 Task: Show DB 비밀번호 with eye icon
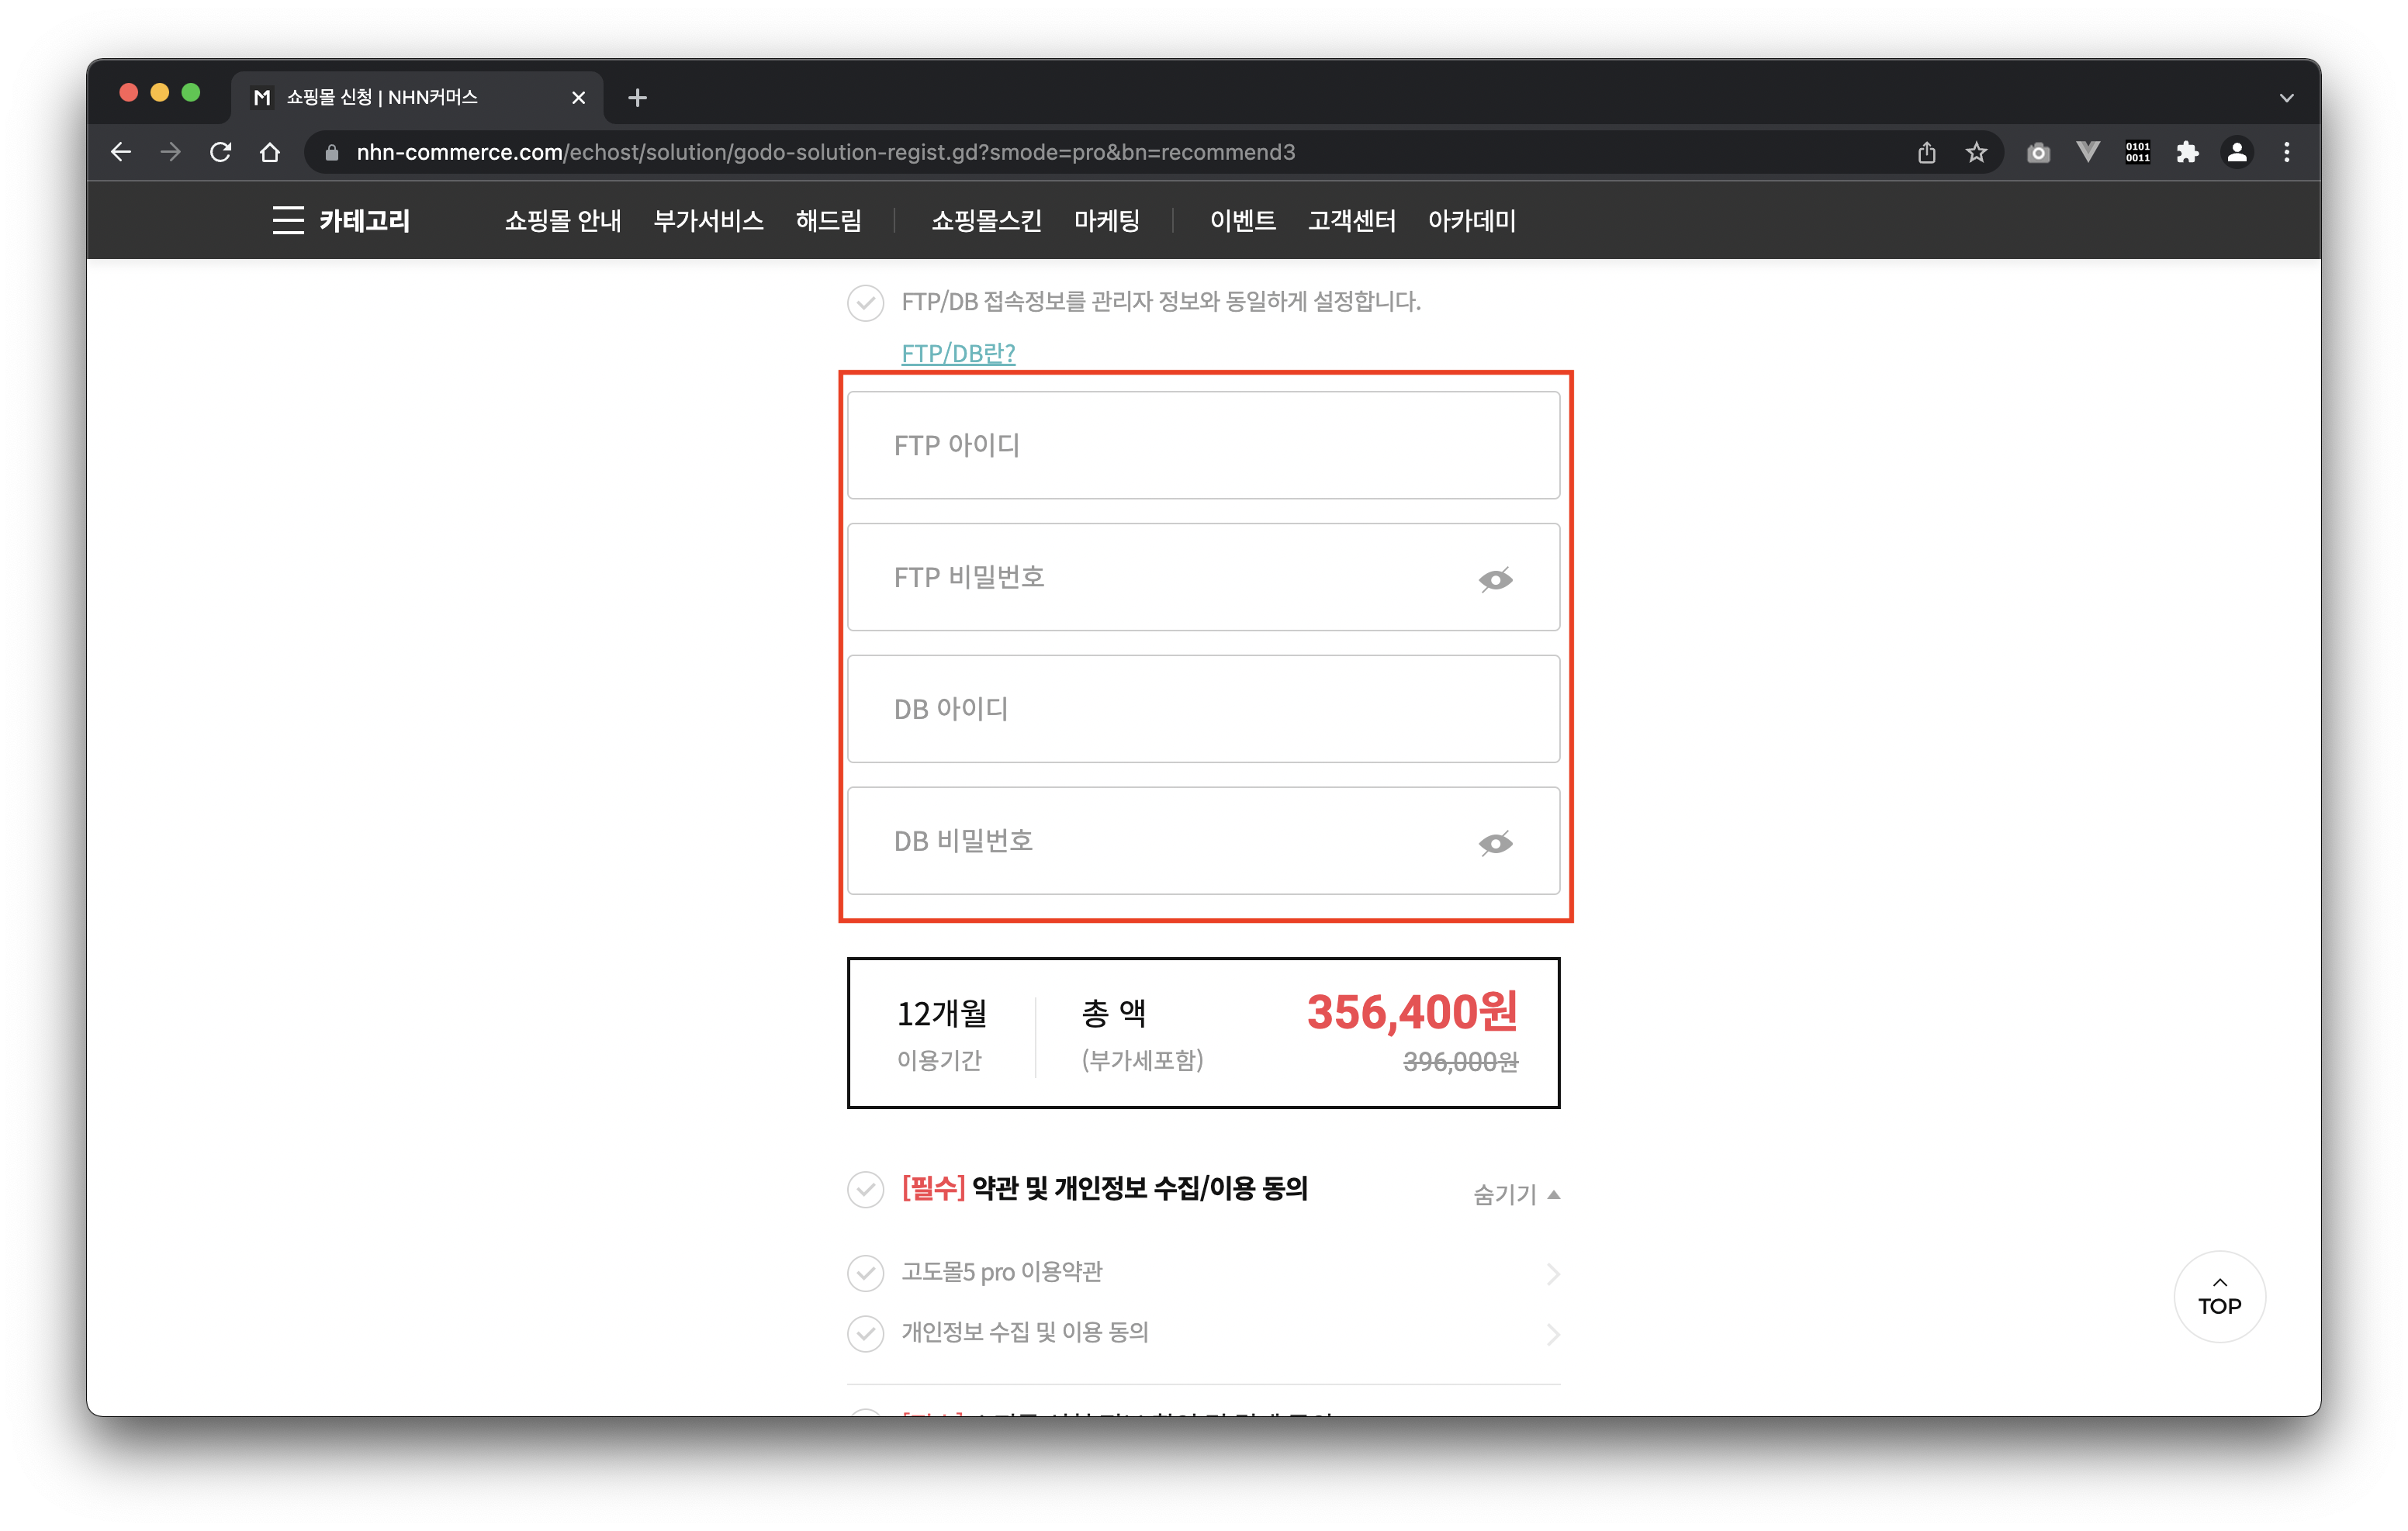pos(1495,843)
